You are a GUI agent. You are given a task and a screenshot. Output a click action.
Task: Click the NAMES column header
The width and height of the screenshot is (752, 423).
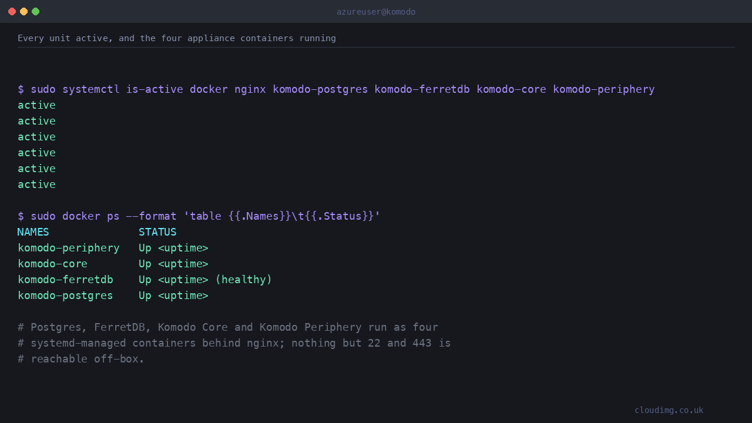[33, 232]
